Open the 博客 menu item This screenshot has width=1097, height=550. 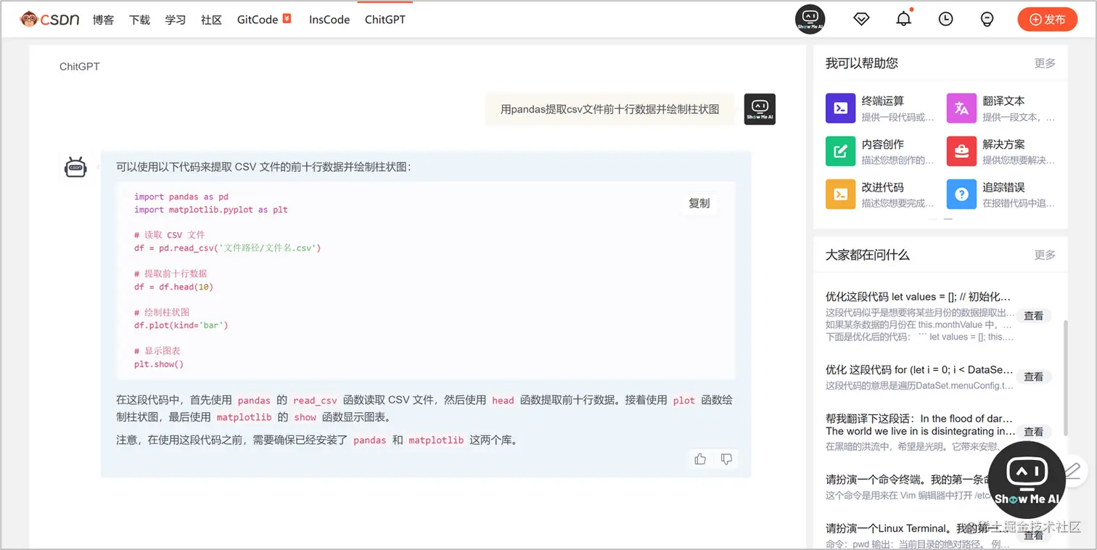pos(103,20)
